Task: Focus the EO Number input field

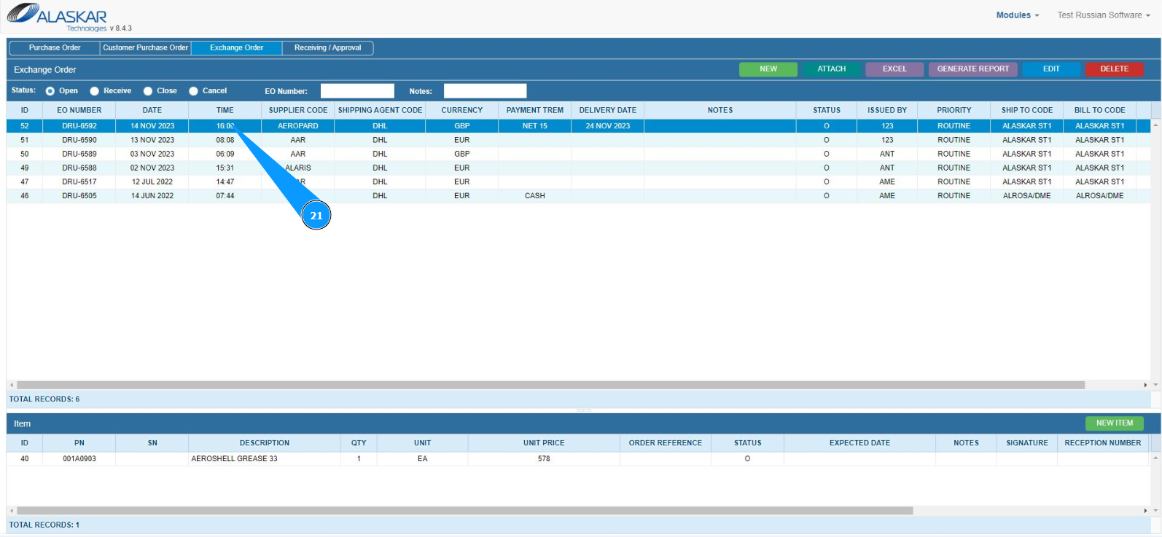Action: [357, 91]
